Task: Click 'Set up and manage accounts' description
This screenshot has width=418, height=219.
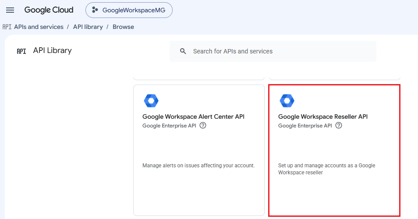Action: tap(326, 169)
